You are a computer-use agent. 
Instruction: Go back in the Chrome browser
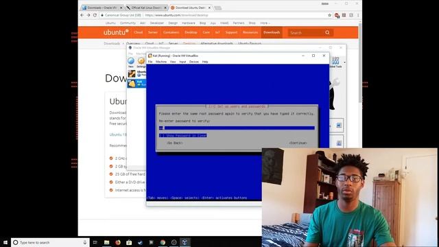(82, 15)
